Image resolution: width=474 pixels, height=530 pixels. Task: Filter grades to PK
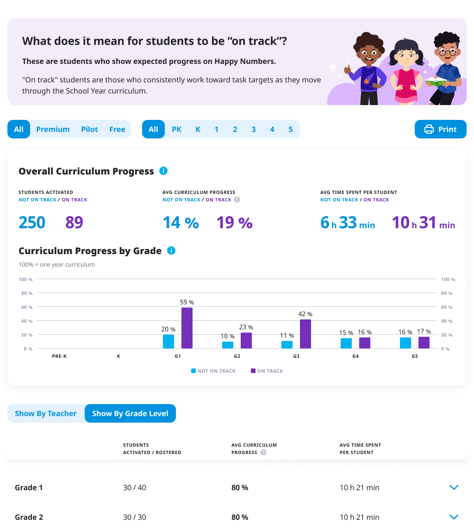coord(177,129)
